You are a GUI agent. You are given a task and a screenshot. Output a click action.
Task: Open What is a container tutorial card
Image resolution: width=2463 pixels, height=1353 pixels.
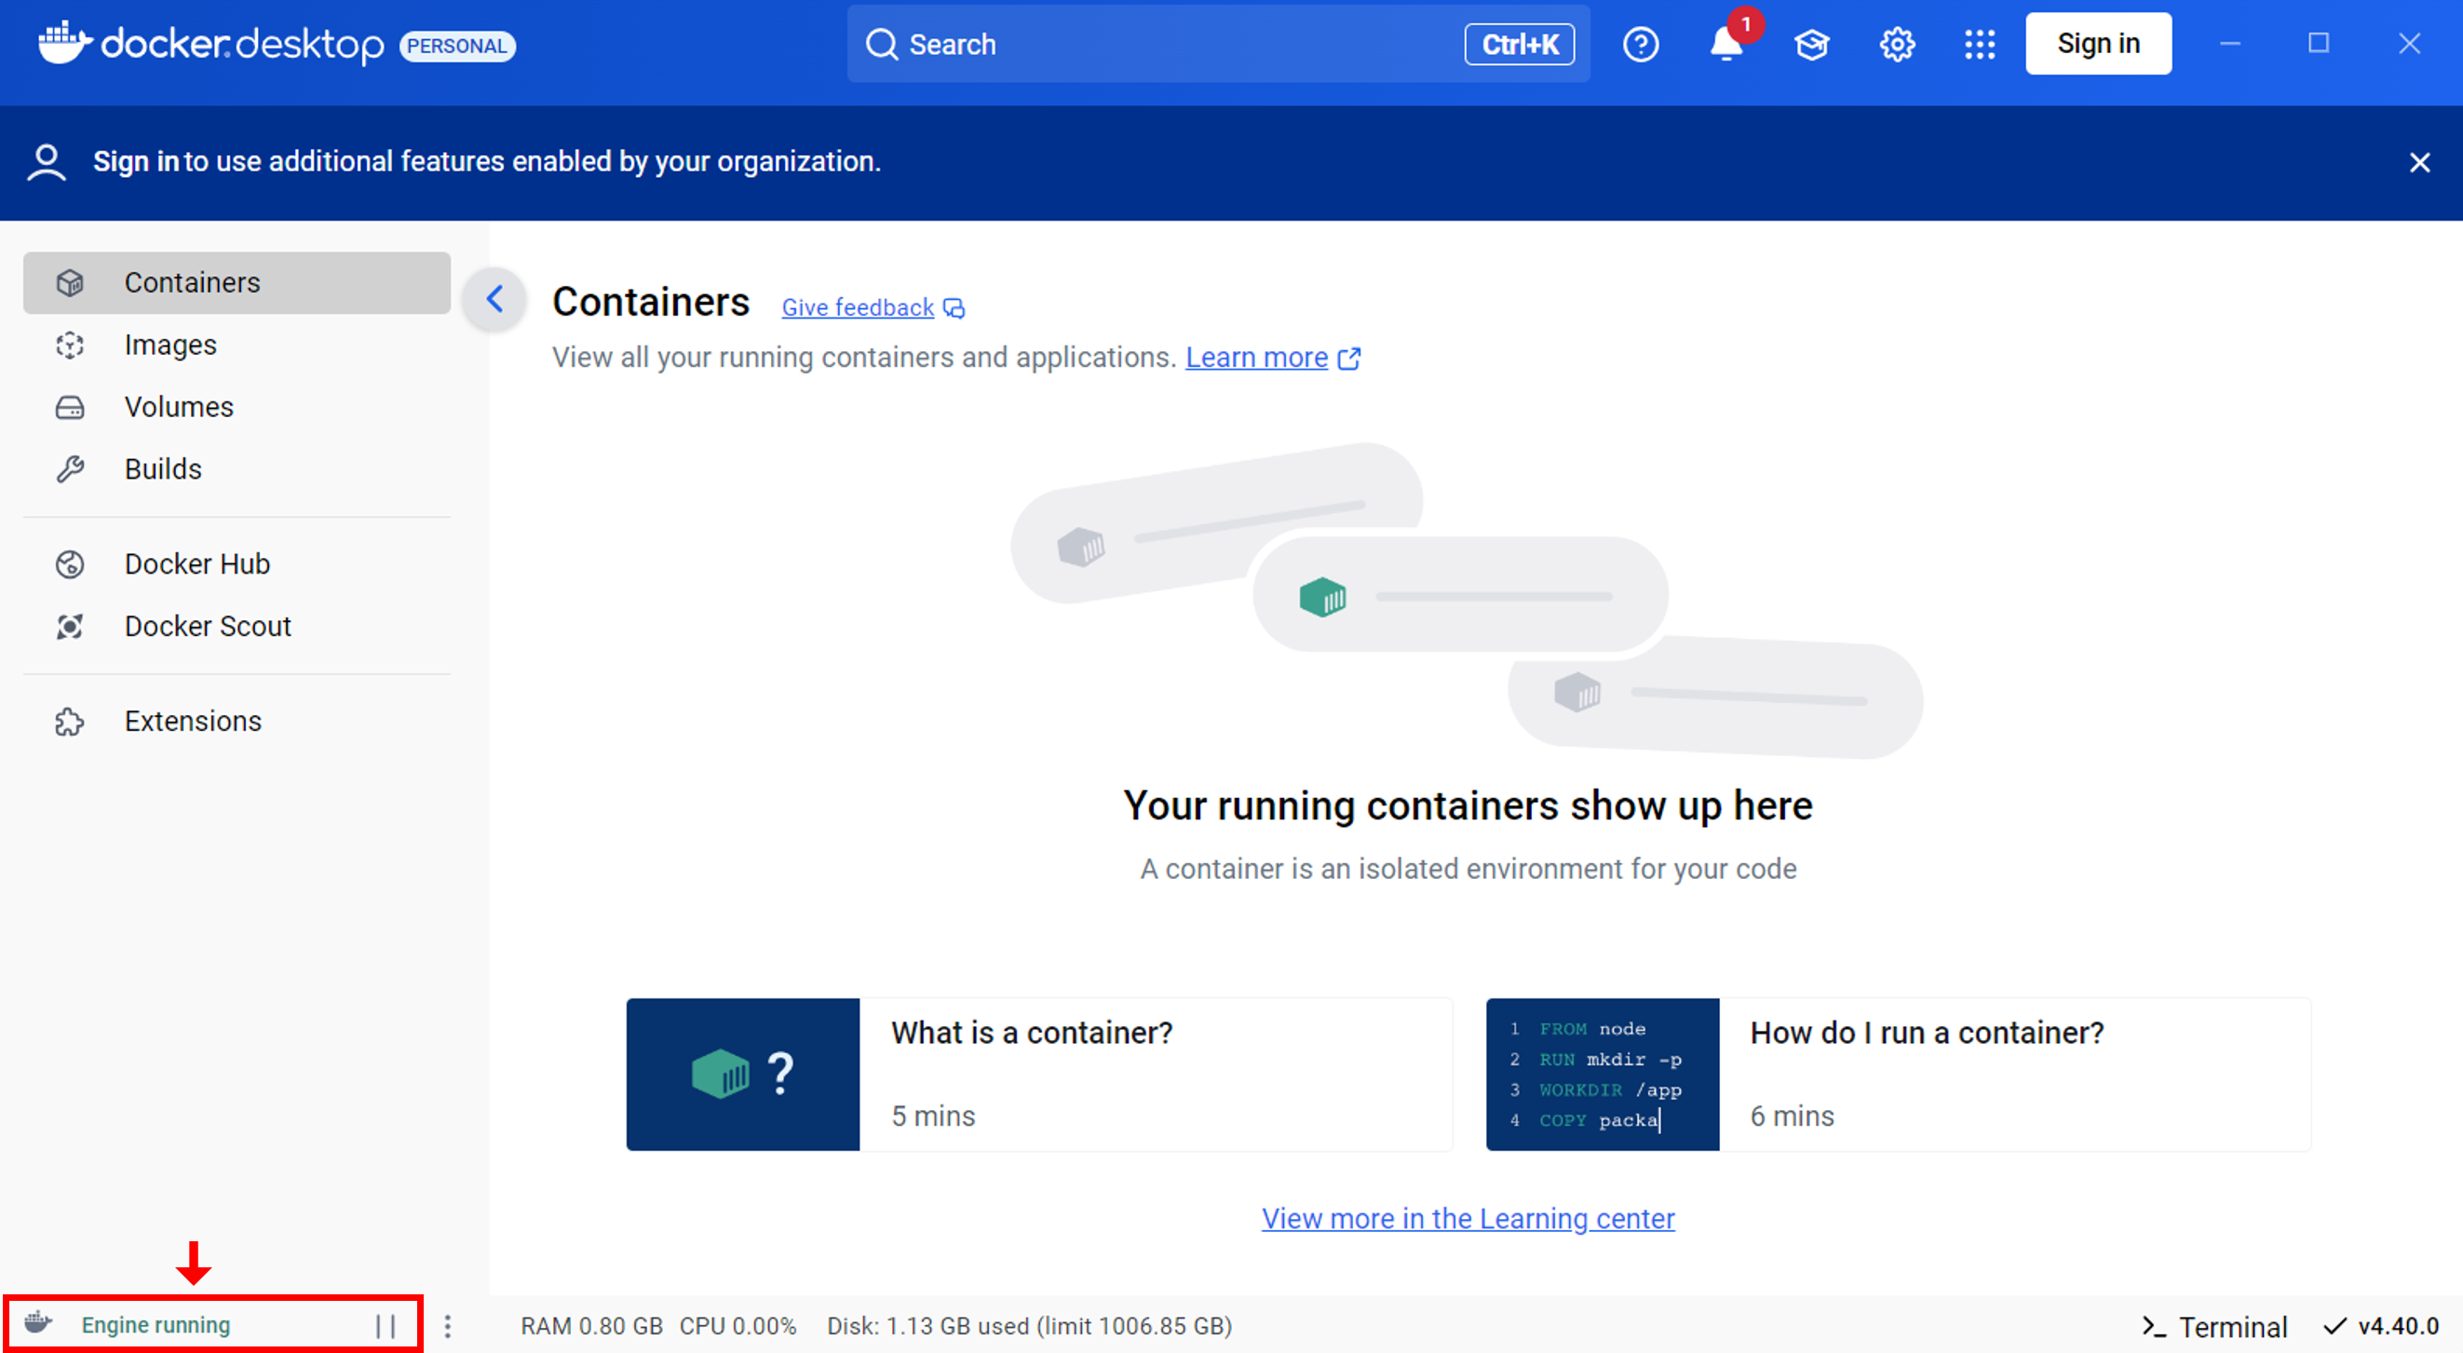point(1038,1074)
